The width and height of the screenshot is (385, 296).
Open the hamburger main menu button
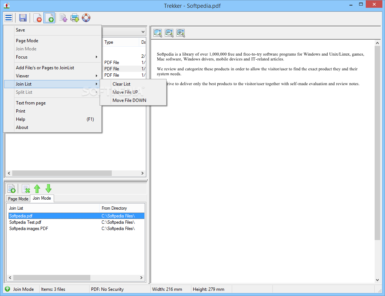pos(9,18)
